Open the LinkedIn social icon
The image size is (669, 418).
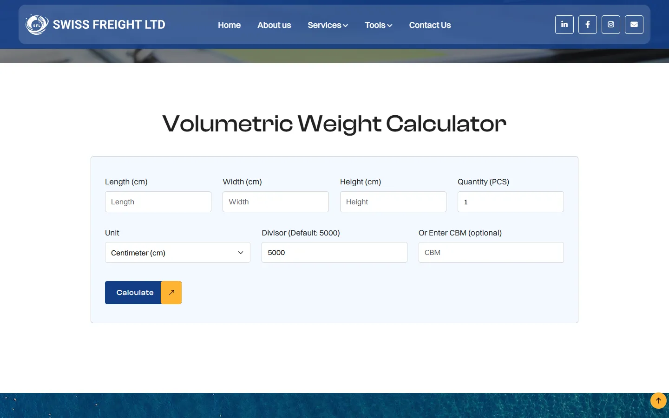(564, 25)
